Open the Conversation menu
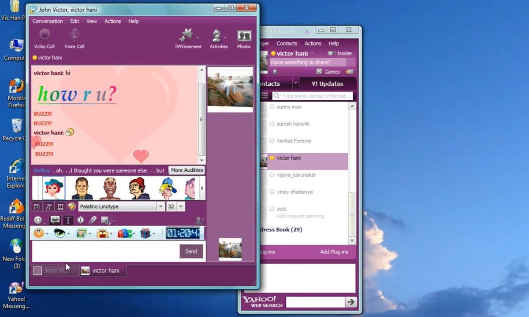 [48, 21]
